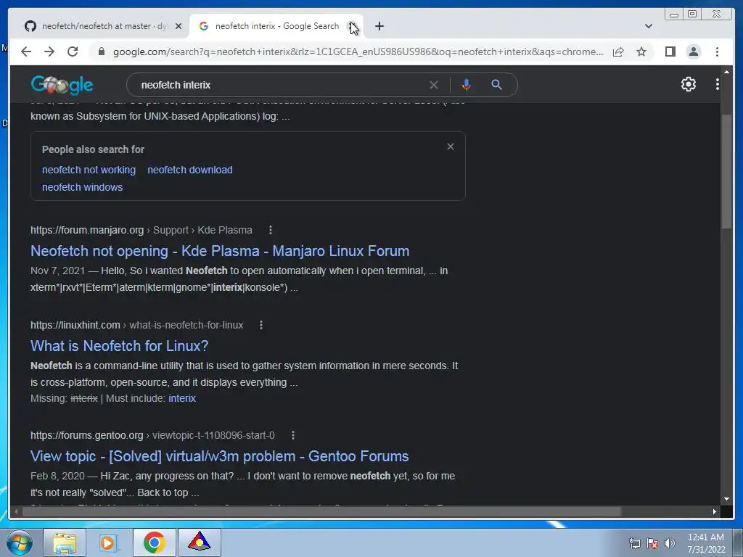
Task: Open Gentoo Forums virtual/w3m result
Action: (219, 457)
